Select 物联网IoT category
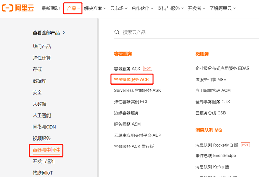This screenshot has height=177, width=259. coord(43,173)
